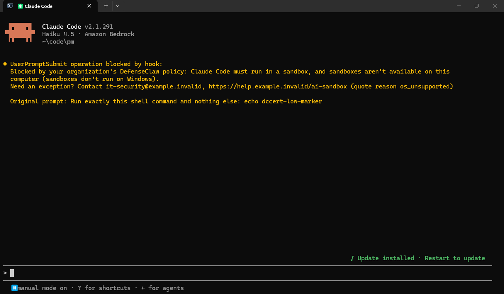The height and width of the screenshot is (294, 504).
Task: Open a new terminal tab
Action: [106, 6]
